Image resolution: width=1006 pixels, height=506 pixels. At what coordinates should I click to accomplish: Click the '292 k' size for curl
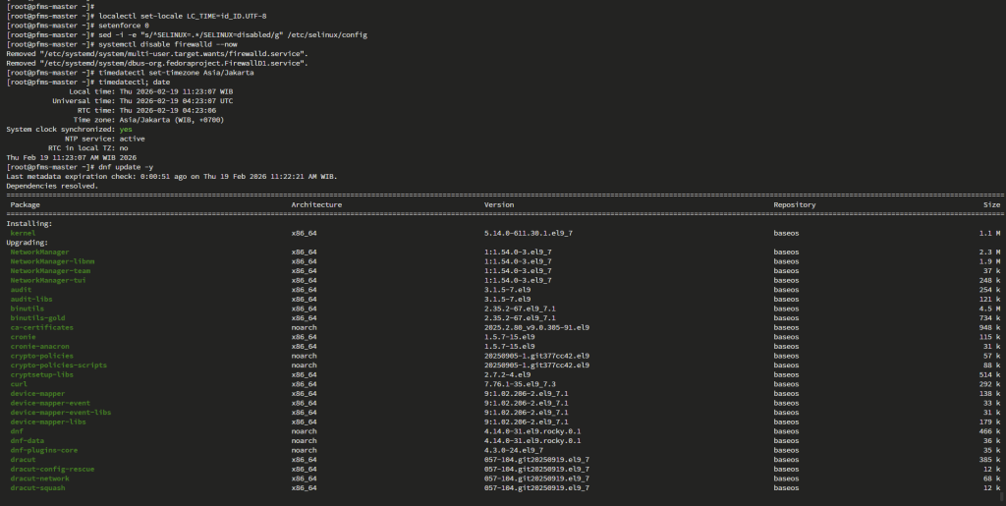tap(989, 384)
